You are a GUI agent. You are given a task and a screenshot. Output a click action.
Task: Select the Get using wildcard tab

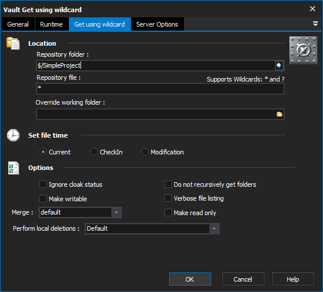[100, 24]
